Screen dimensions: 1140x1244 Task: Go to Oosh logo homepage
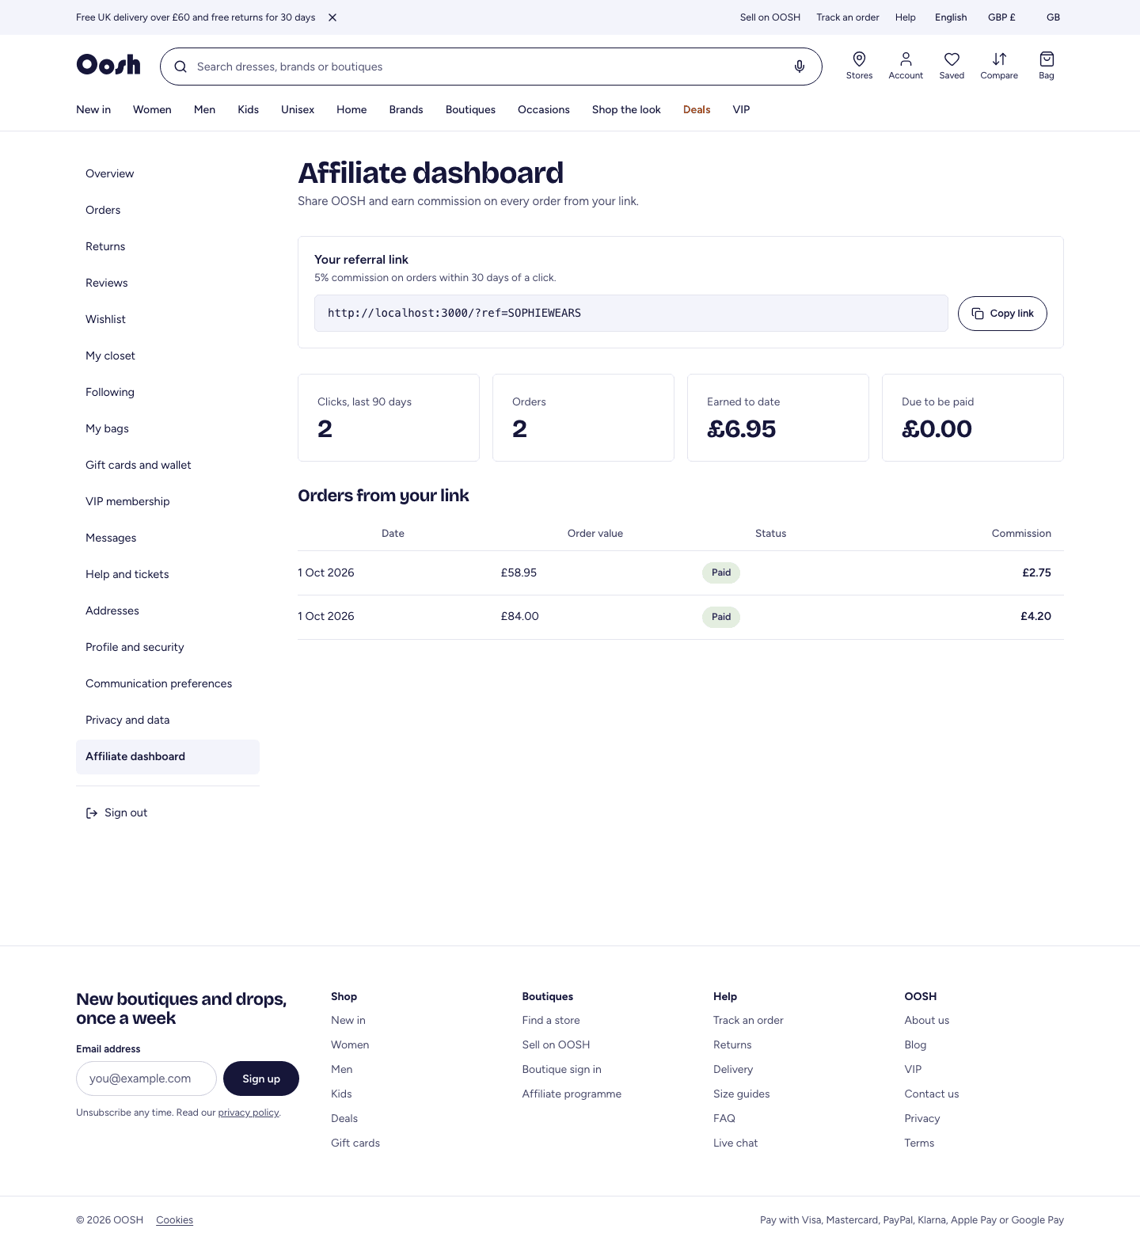[108, 64]
